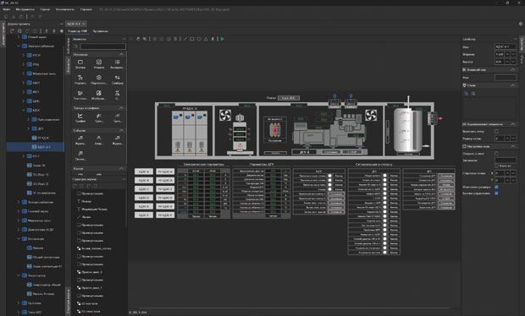Select the zoom magnifier tool in canvas toolbar
This screenshot has width=525, height=316.
tap(145, 39)
